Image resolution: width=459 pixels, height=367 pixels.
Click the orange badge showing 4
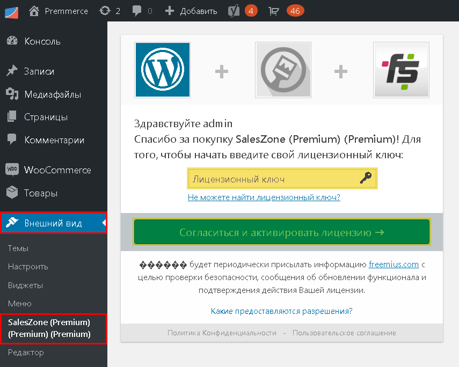(x=251, y=11)
